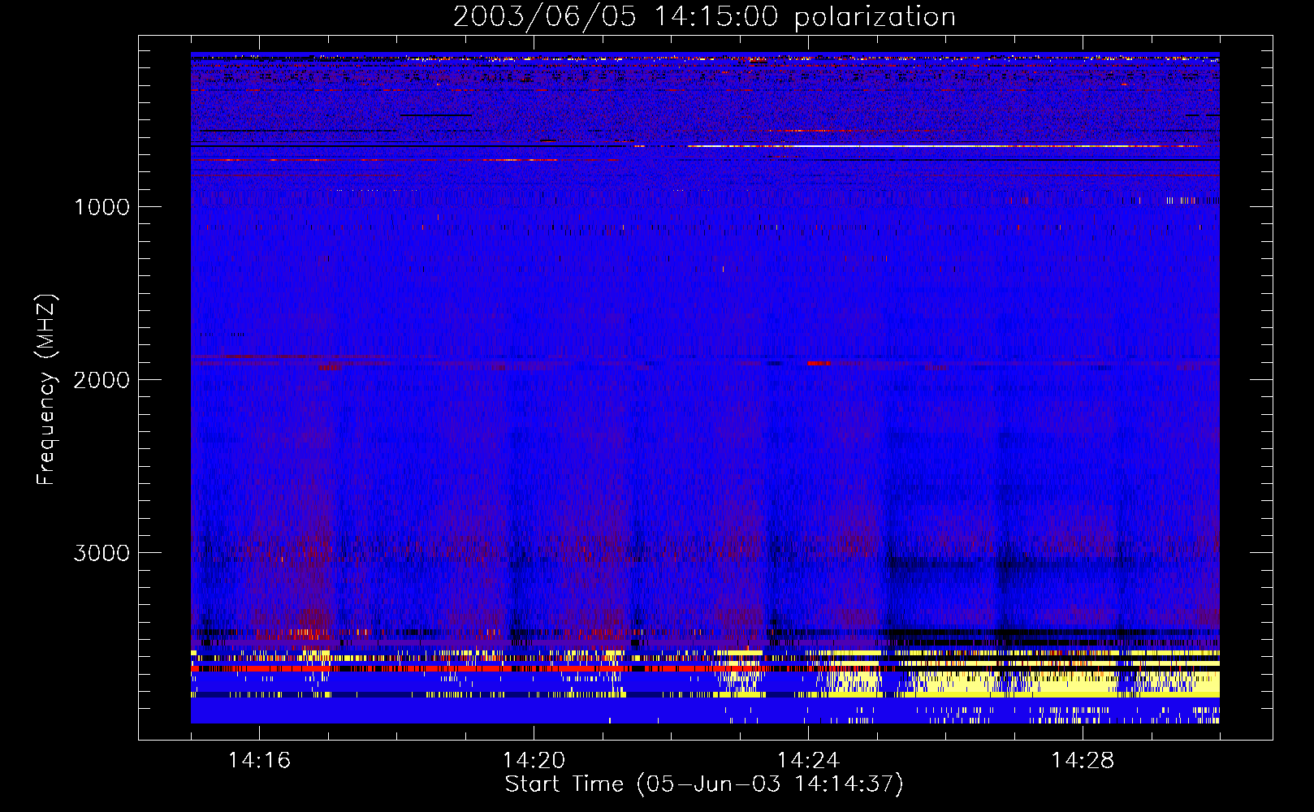Click the 14:28 time tick label
This screenshot has width=1314, height=812.
coord(1083,760)
